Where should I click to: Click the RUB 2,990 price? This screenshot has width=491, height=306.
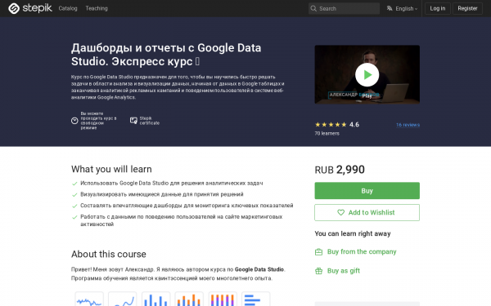340,170
